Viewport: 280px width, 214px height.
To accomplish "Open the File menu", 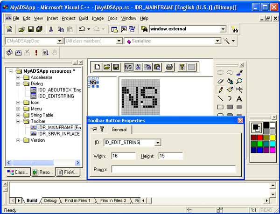I will point(16,18).
